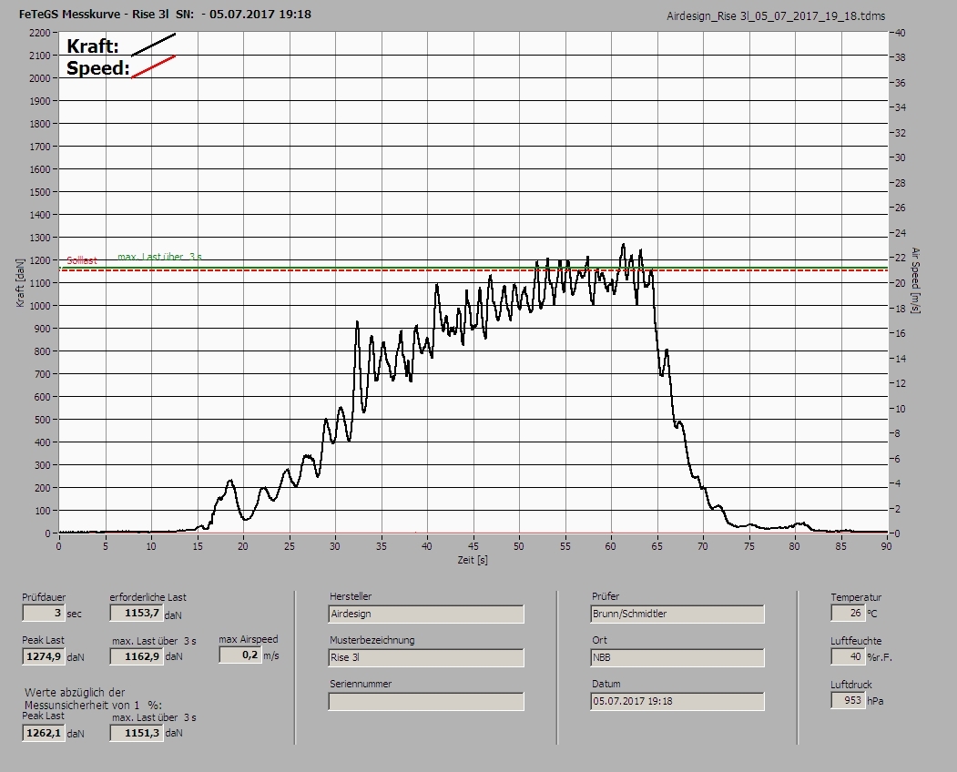Click the red 'Sollast' label on the chart
957x772 pixels.
coord(82,260)
